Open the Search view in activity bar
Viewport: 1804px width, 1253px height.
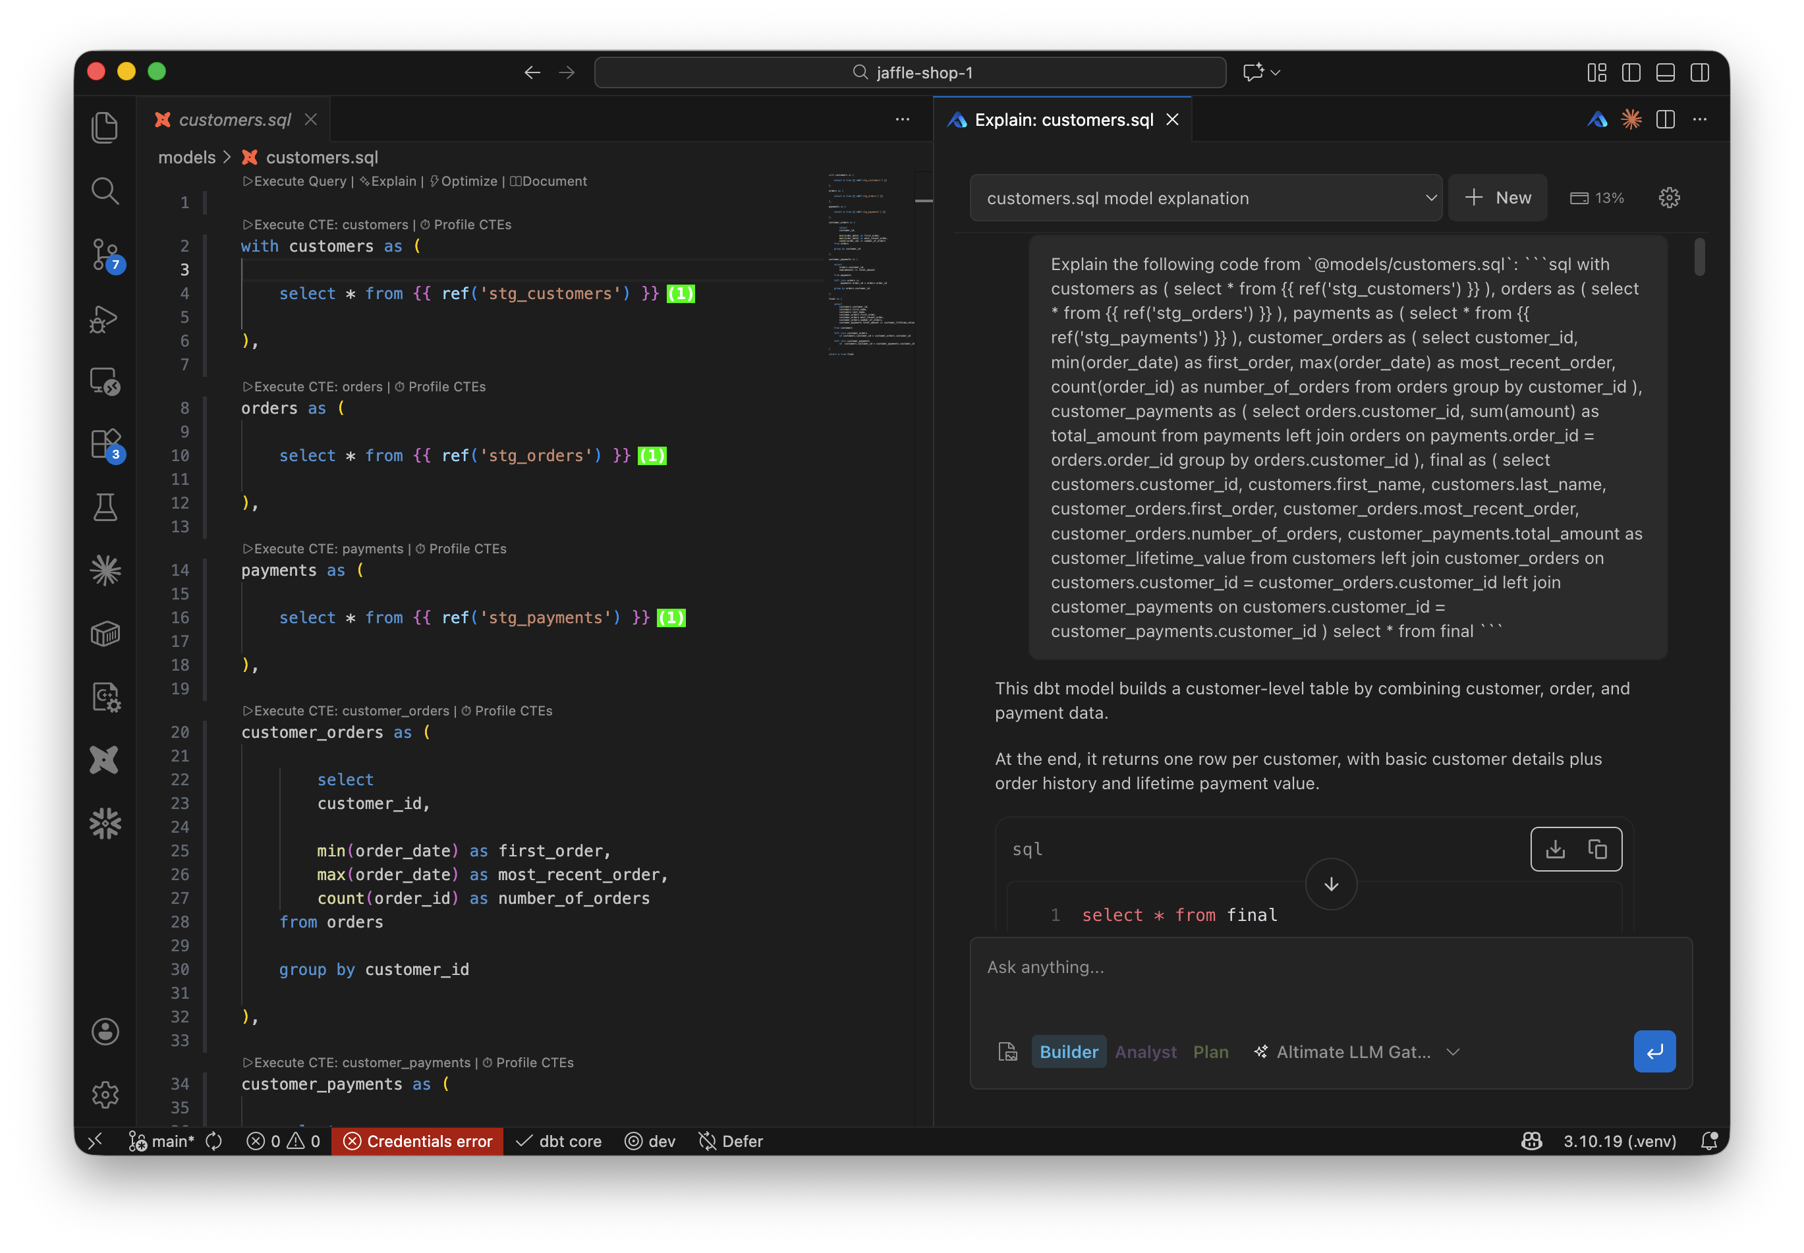tap(104, 191)
